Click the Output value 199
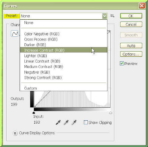This screenshot has width=148, height=147. pos(14,104)
